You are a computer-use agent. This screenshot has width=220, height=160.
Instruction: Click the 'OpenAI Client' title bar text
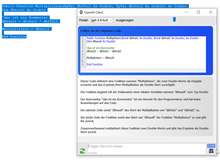94,12
